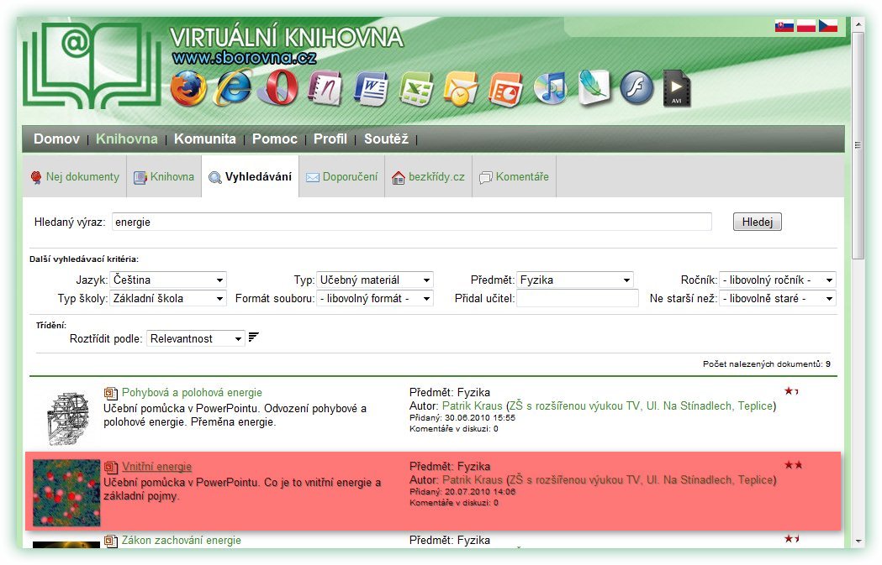The width and height of the screenshot is (882, 565).
Task: Click PowerPoint file icon for Pohybová a polohová energie
Action: click(x=111, y=393)
